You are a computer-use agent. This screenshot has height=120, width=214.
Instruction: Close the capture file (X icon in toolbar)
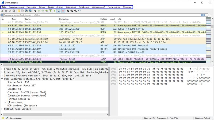pyautogui.click(x=26, y=11)
